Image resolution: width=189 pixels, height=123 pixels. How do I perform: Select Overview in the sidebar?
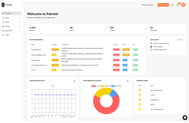pyautogui.click(x=11, y=13)
